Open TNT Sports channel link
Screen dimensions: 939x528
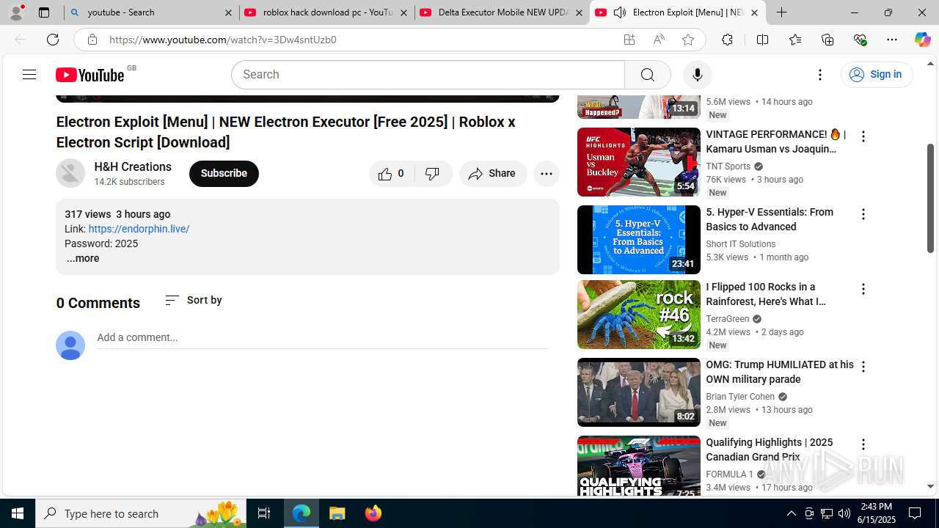pyautogui.click(x=728, y=166)
